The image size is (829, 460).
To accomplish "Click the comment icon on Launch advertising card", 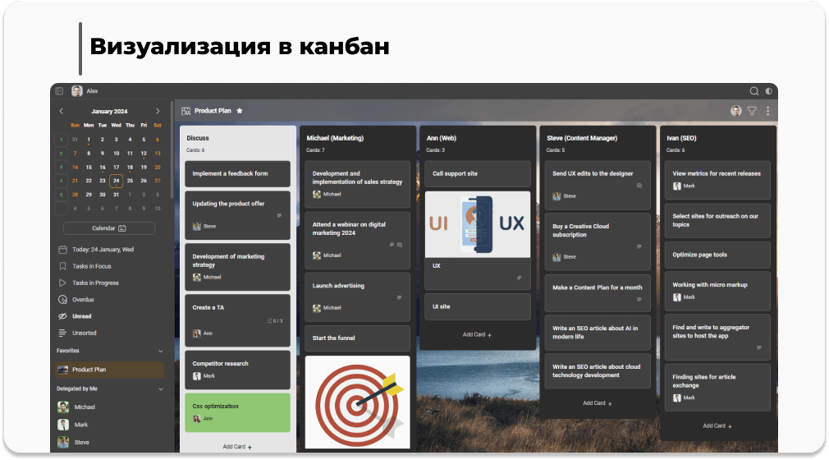I will 399,298.
